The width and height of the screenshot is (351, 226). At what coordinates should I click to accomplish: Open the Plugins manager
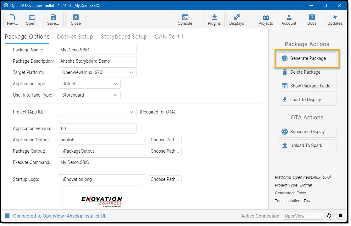click(x=214, y=20)
